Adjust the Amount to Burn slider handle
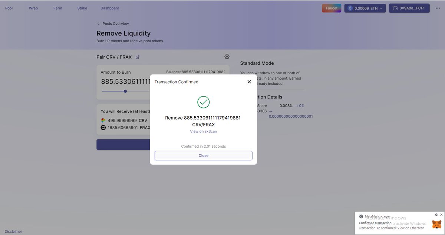 tap(125, 91)
